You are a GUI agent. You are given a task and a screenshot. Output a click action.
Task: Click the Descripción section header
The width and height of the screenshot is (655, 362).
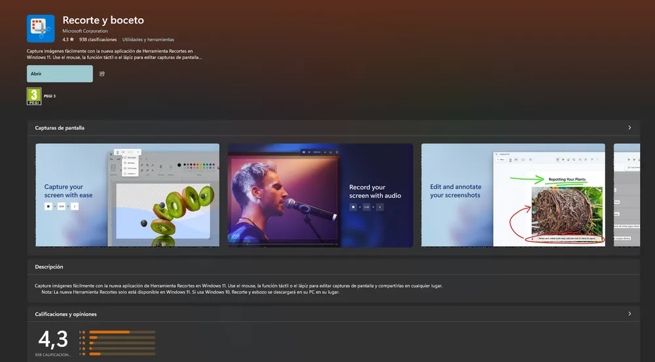point(49,267)
